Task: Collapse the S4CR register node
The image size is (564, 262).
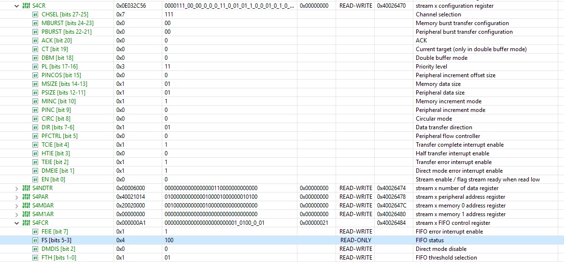Action: pos(16,6)
